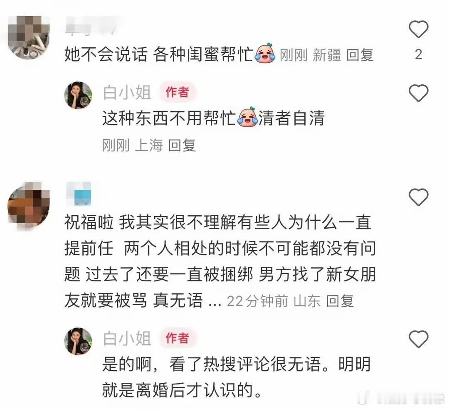Like the comment 她不会说话 各种闺蜜帮忙
The width and height of the screenshot is (449, 409).
tap(418, 29)
